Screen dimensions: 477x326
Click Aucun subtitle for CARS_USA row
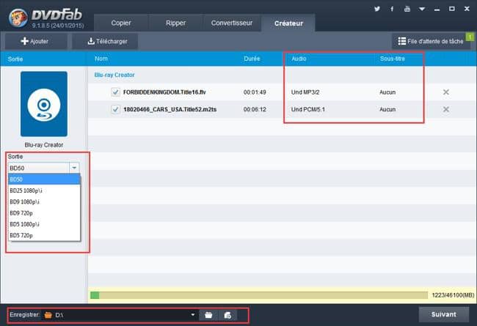click(387, 109)
